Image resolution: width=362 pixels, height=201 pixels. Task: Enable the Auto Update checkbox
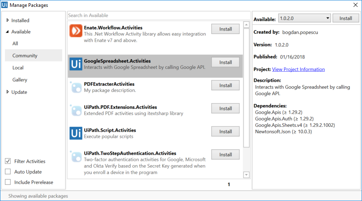click(x=8, y=172)
